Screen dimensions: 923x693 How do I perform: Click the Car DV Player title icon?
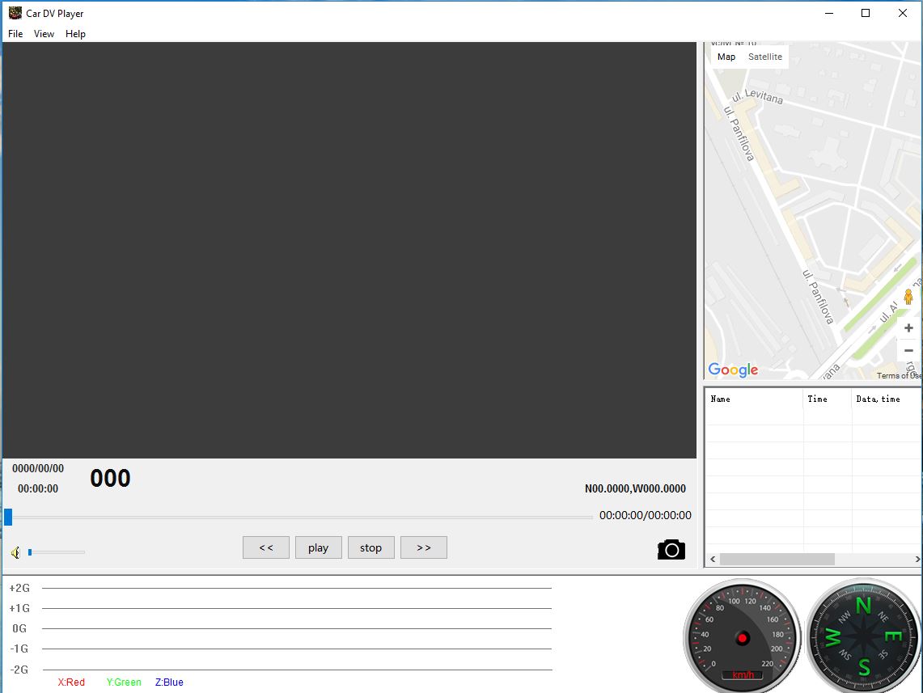[15, 13]
